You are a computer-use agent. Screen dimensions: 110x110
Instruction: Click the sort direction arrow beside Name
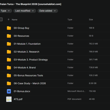[9, 20]
